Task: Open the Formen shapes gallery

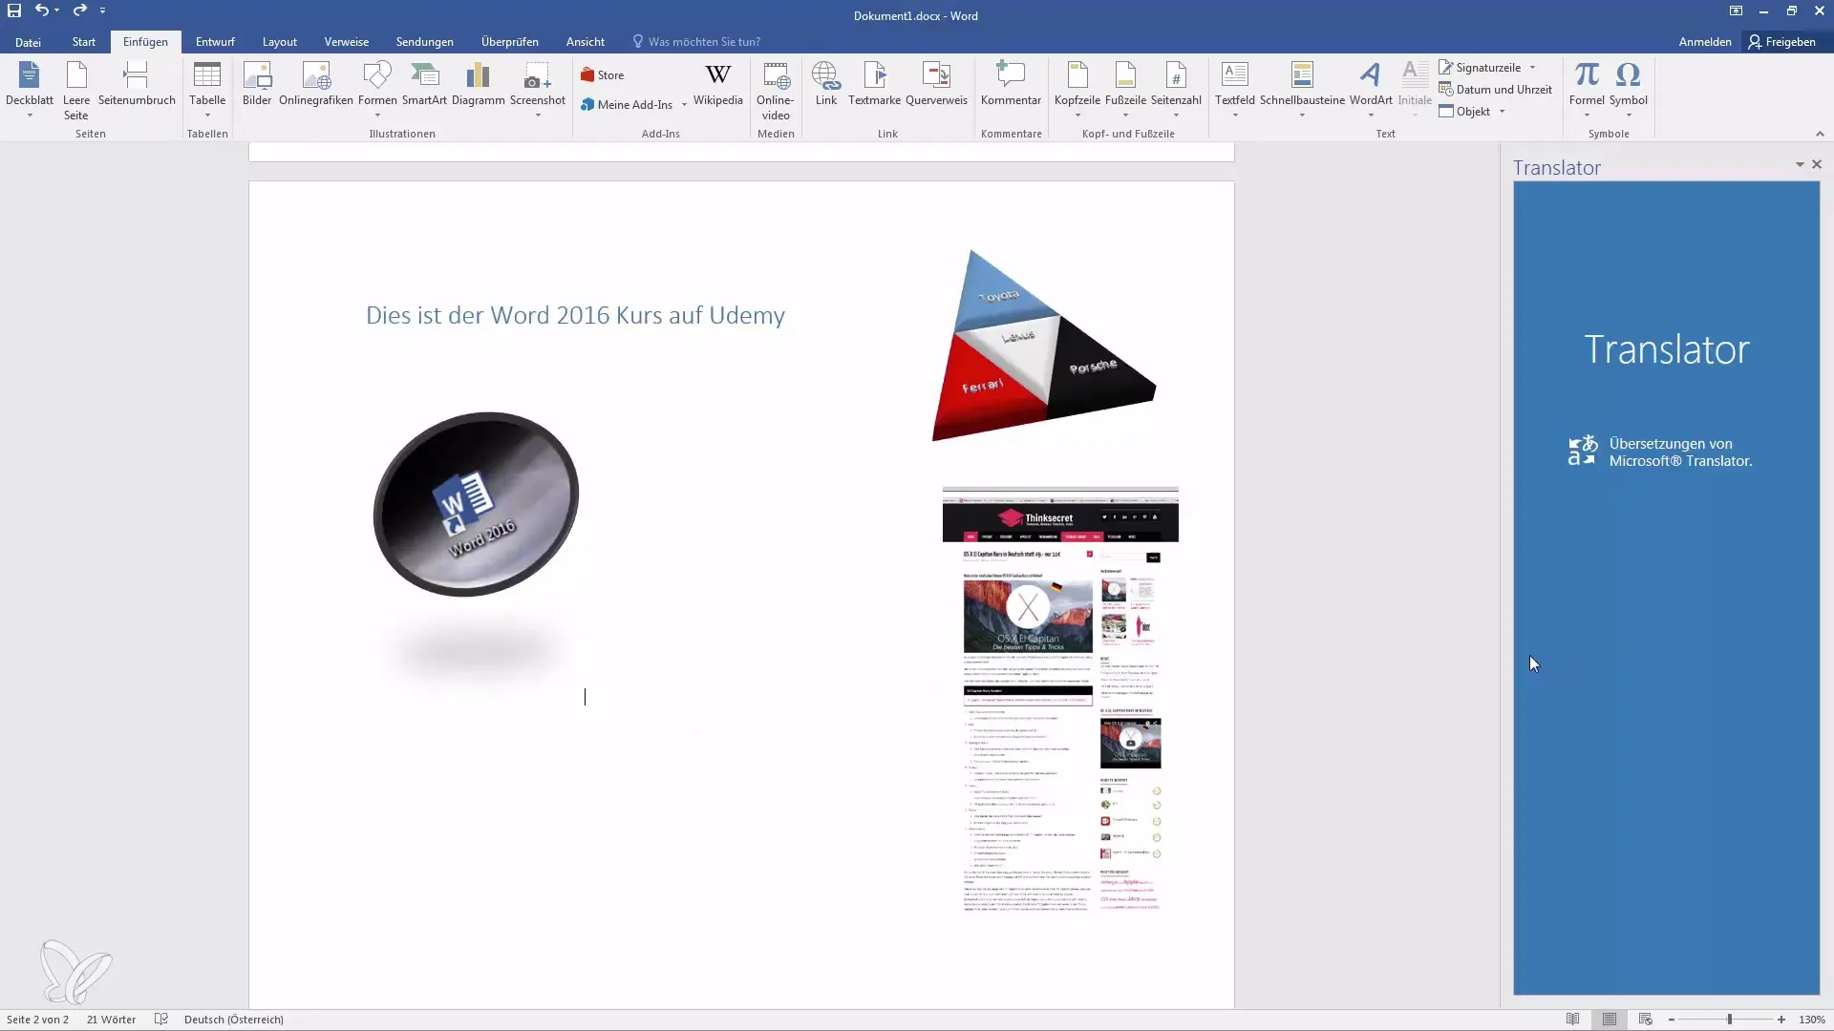Action: pyautogui.click(x=377, y=90)
